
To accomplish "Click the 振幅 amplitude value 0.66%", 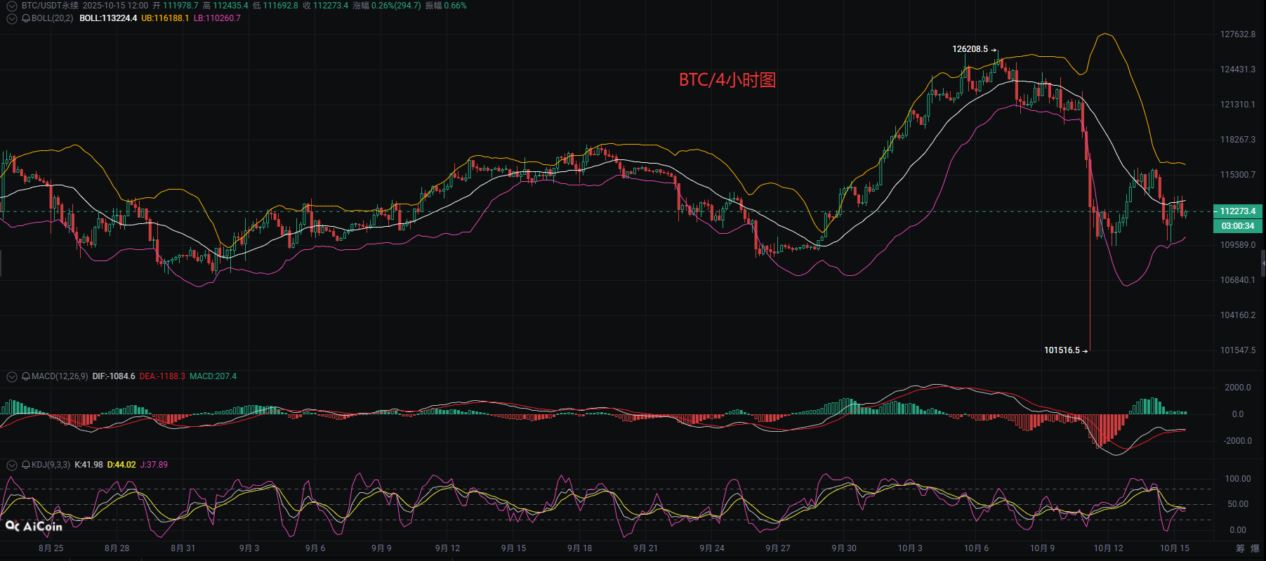I will point(455,6).
